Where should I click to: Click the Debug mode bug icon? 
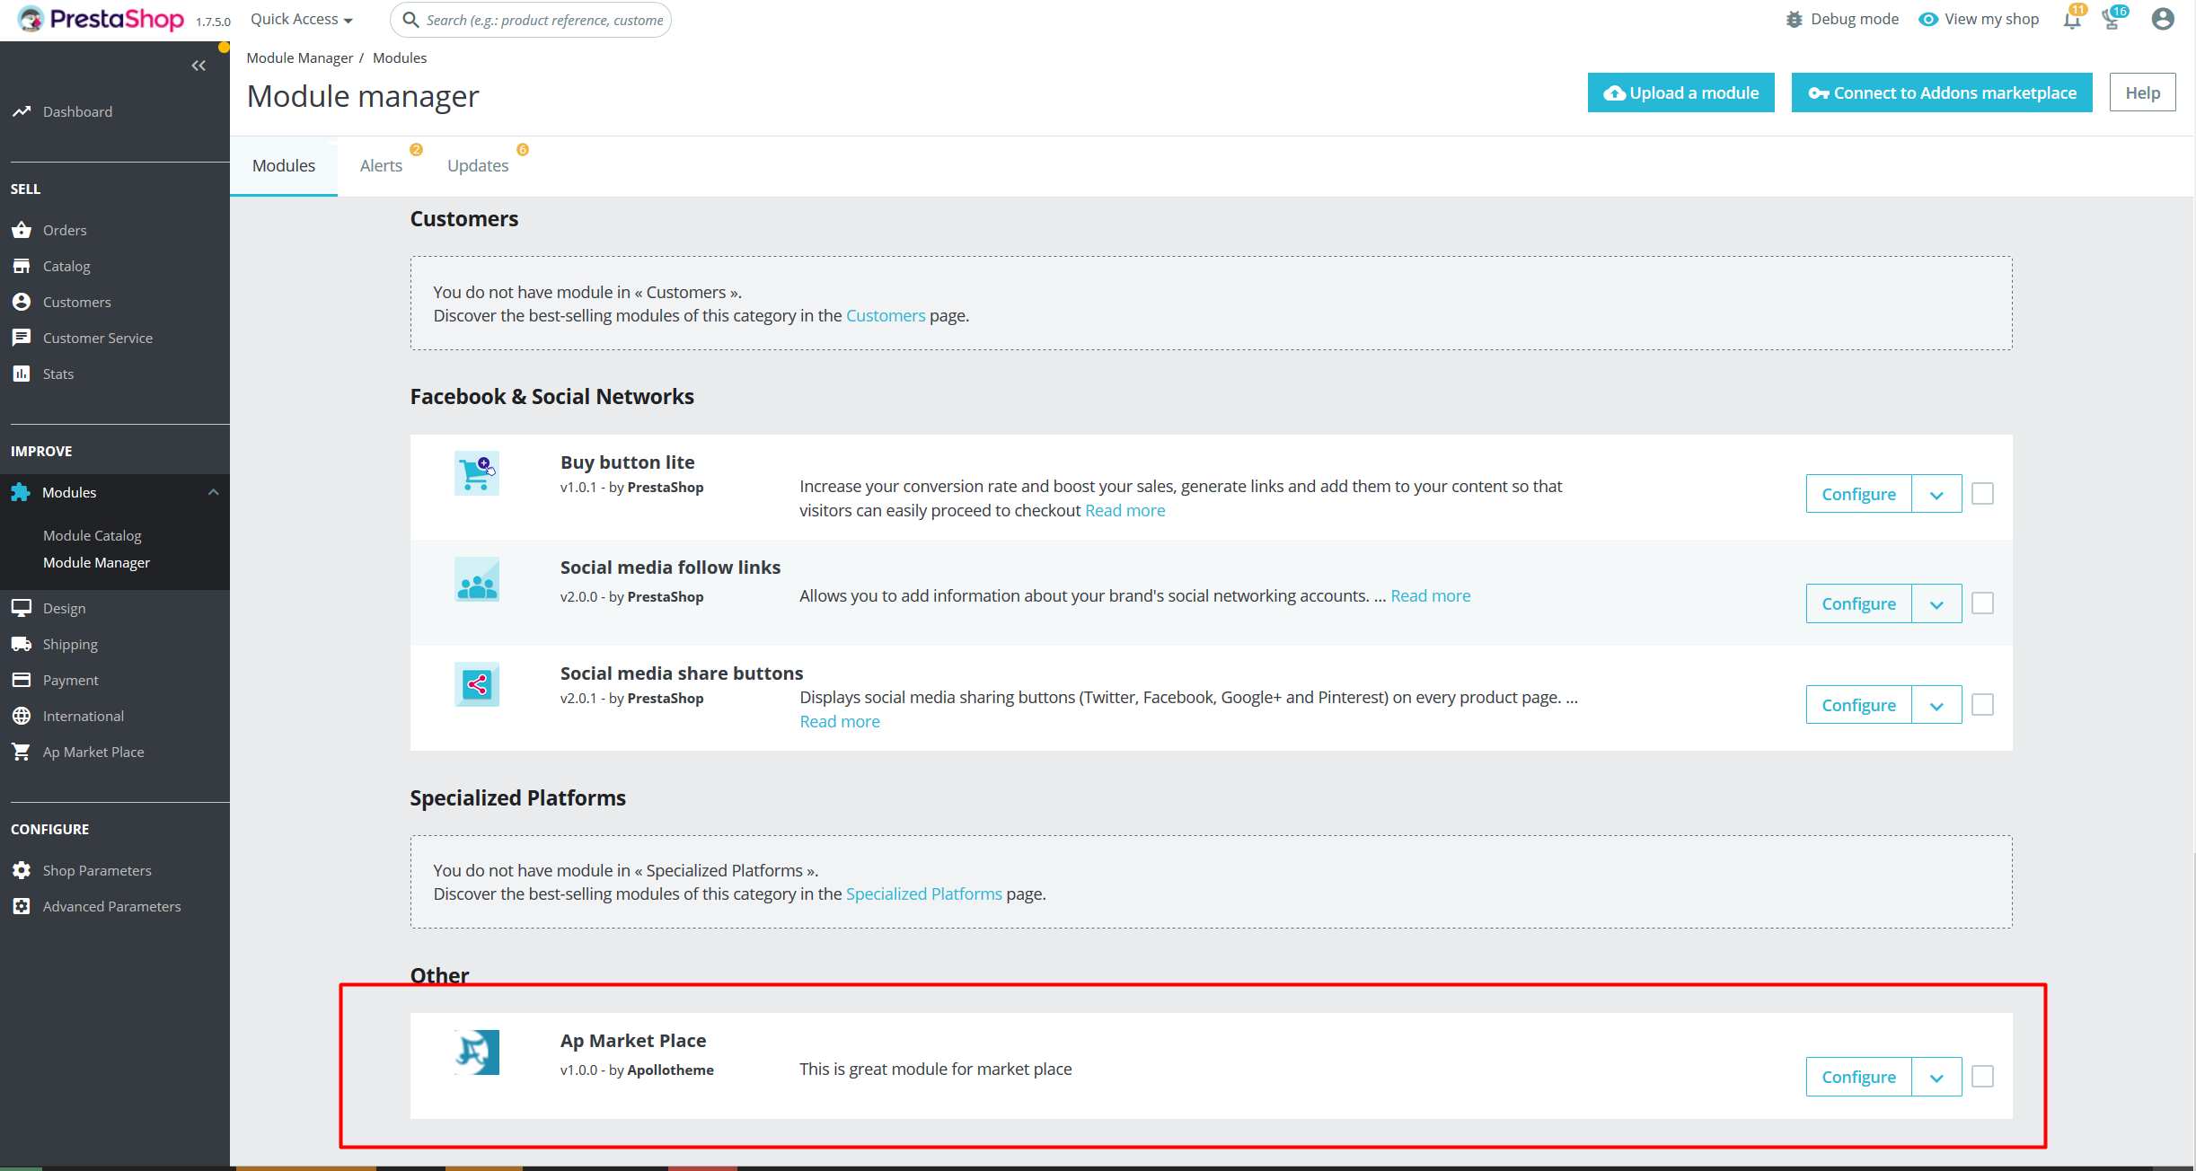1794,19
